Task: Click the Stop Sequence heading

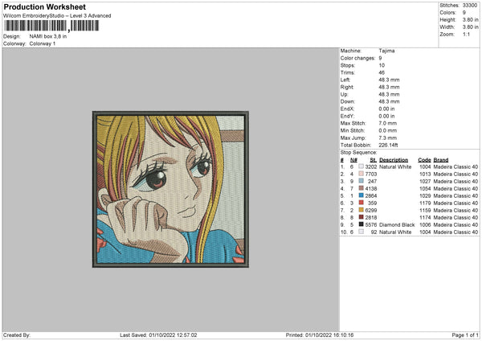Action: [358, 153]
